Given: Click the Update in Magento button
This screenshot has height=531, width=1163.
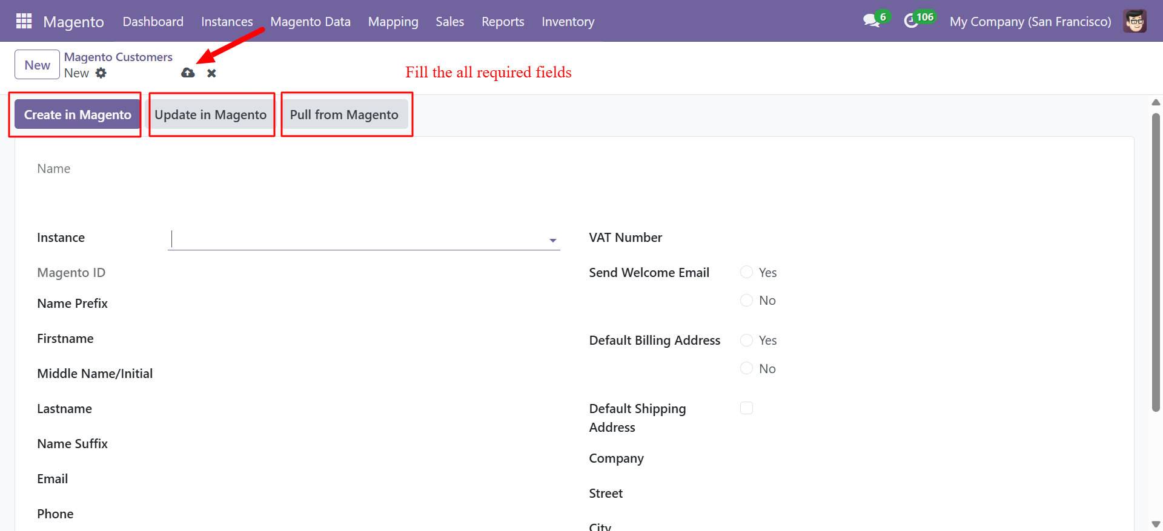Looking at the screenshot, I should pyautogui.click(x=210, y=114).
